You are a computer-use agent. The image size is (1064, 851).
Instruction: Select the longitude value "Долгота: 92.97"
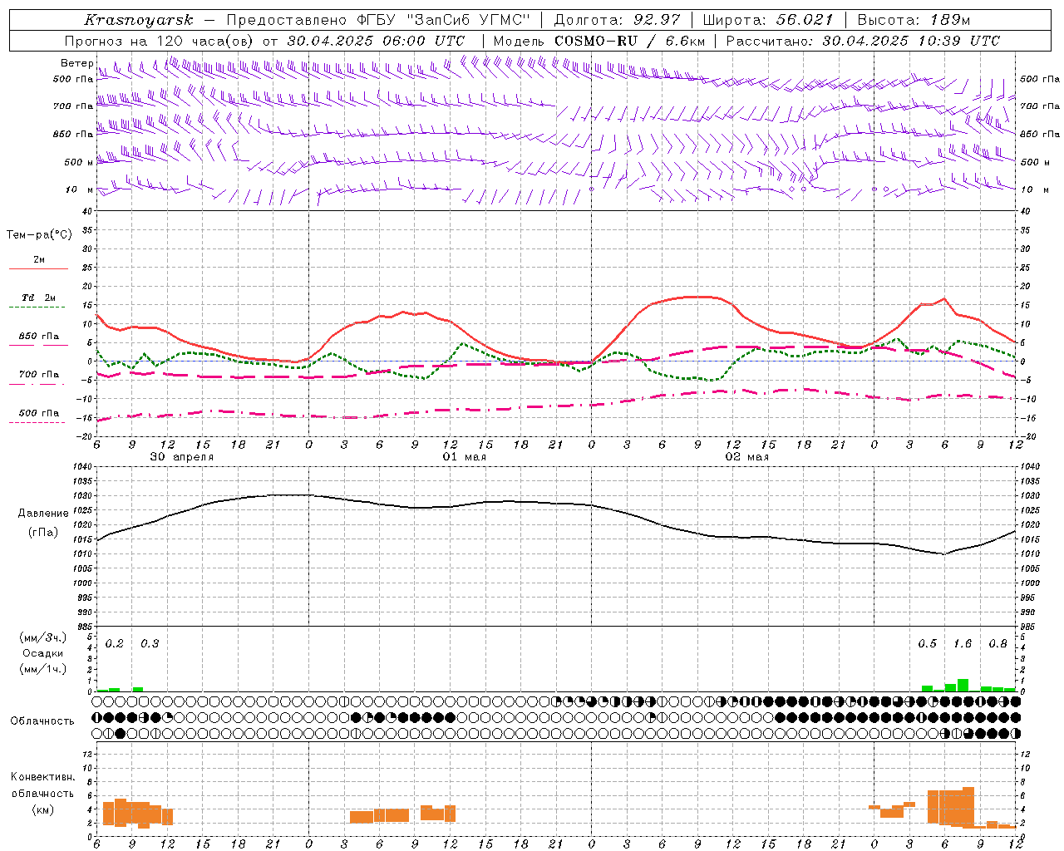click(x=617, y=20)
